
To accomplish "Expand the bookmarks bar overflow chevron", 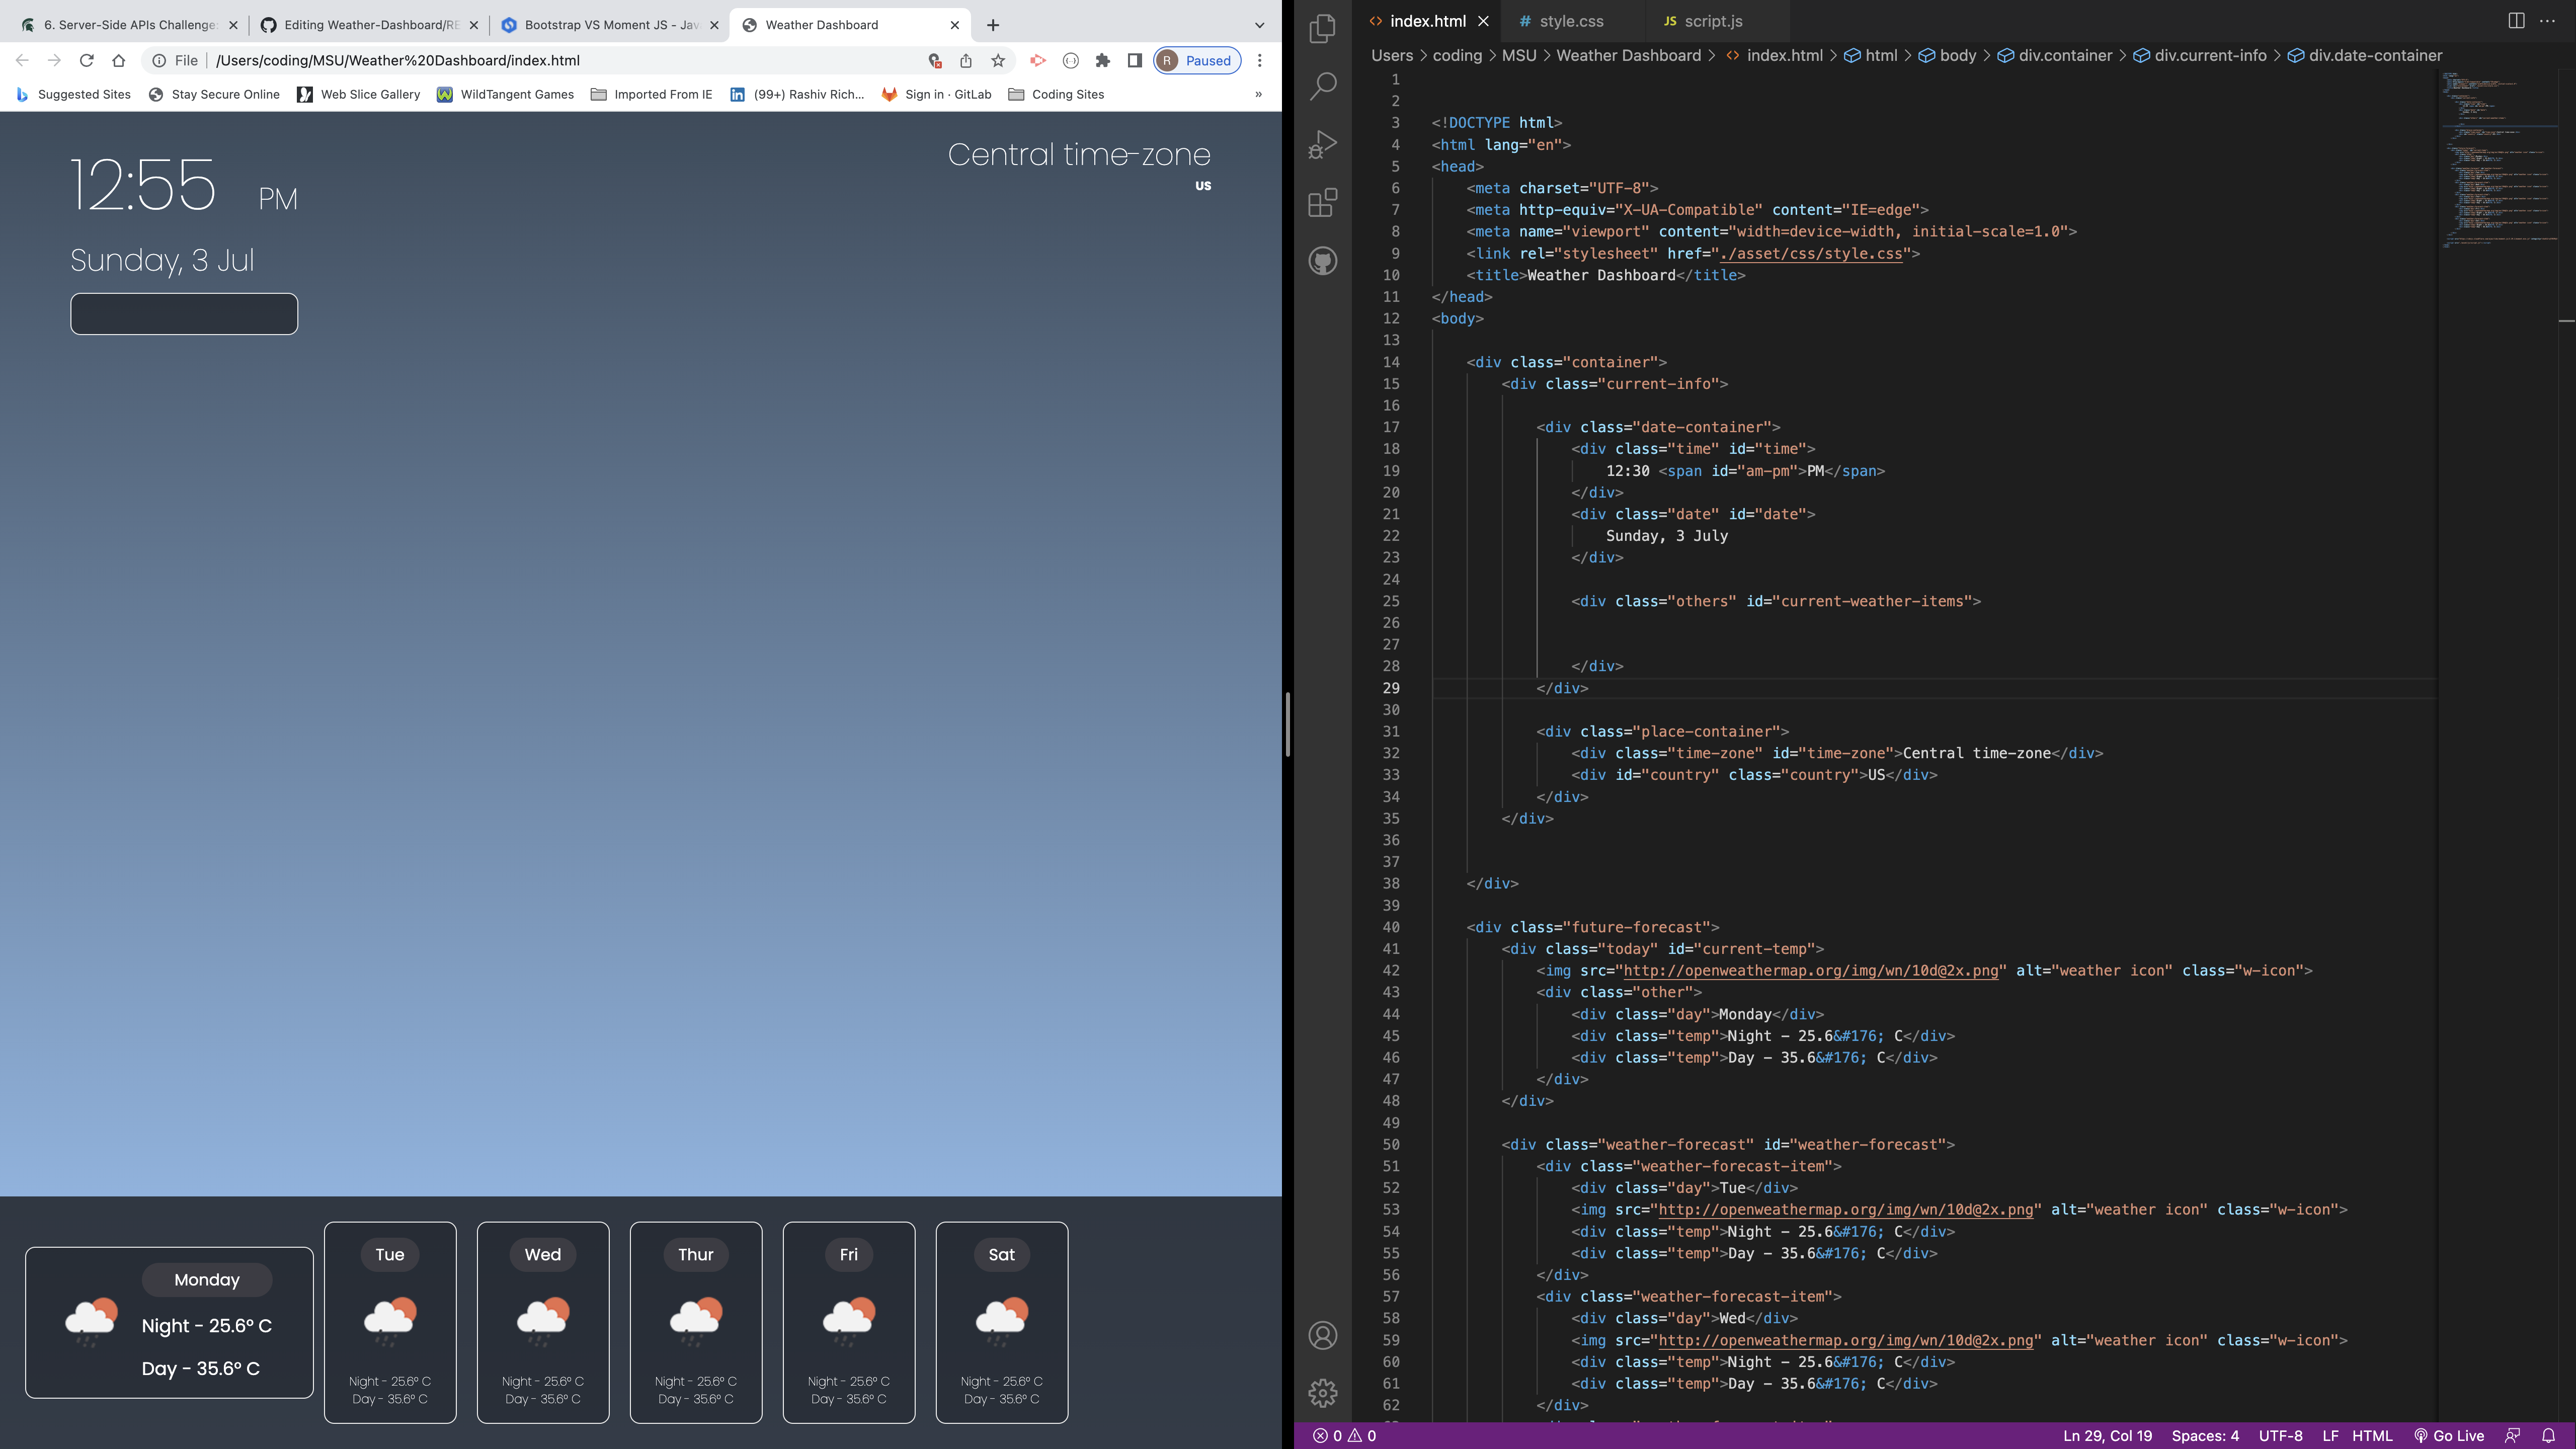I will tap(1259, 94).
